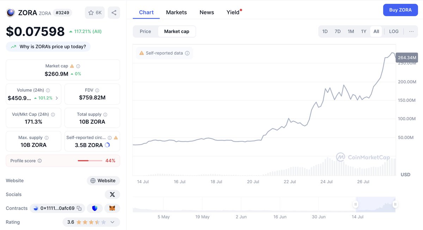Open "Why is ZORA's price up today?"
Viewport: 423px width, 230px height.
coord(48,46)
